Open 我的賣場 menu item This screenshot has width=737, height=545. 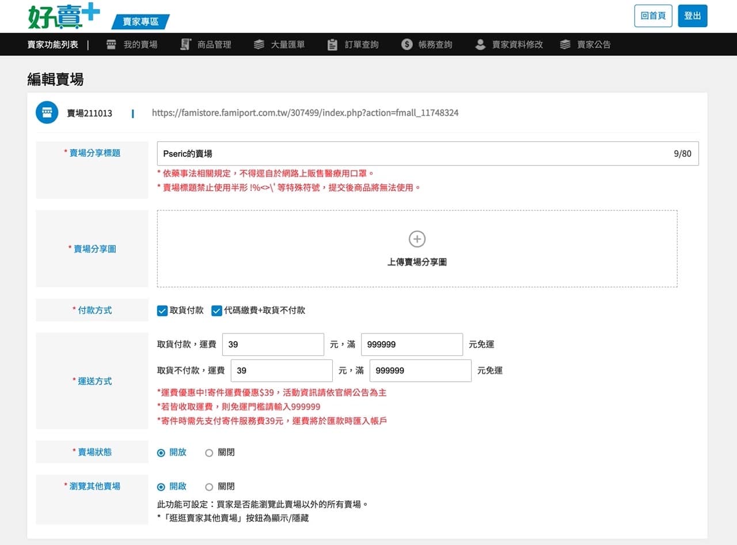[140, 44]
